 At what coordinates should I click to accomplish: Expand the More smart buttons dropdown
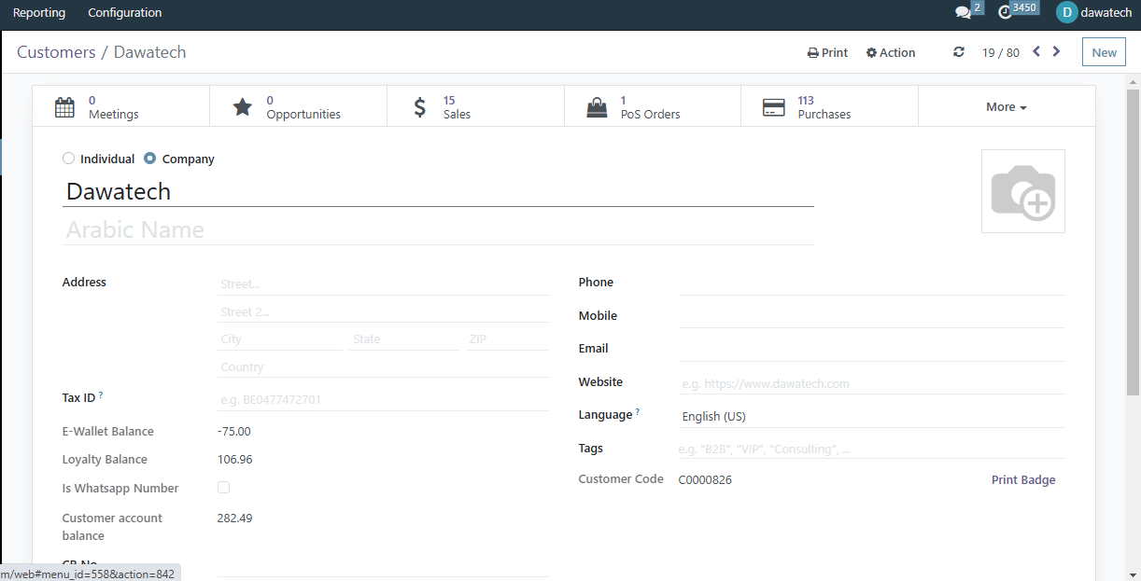pyautogui.click(x=1007, y=107)
